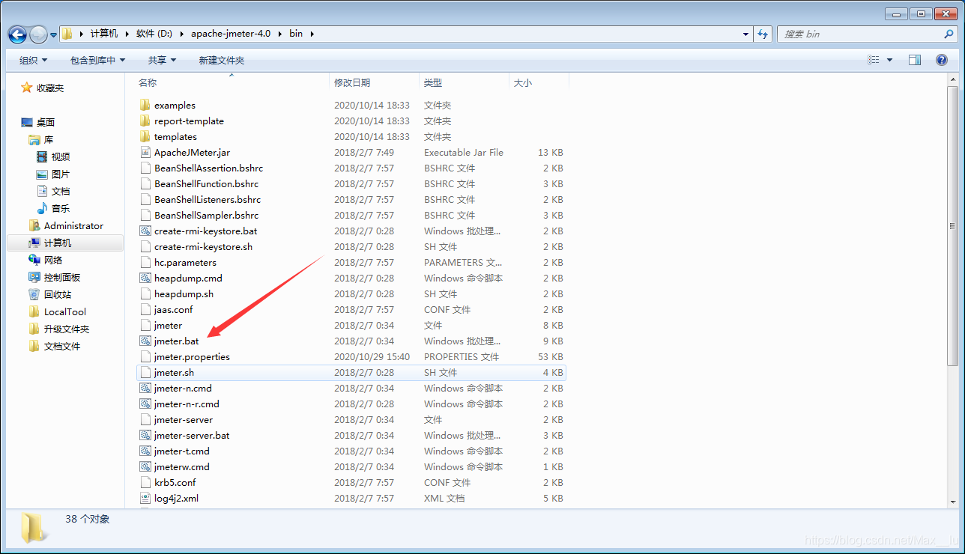
Task: Select the create-rmi-keystore.bat file icon
Action: coord(145,231)
